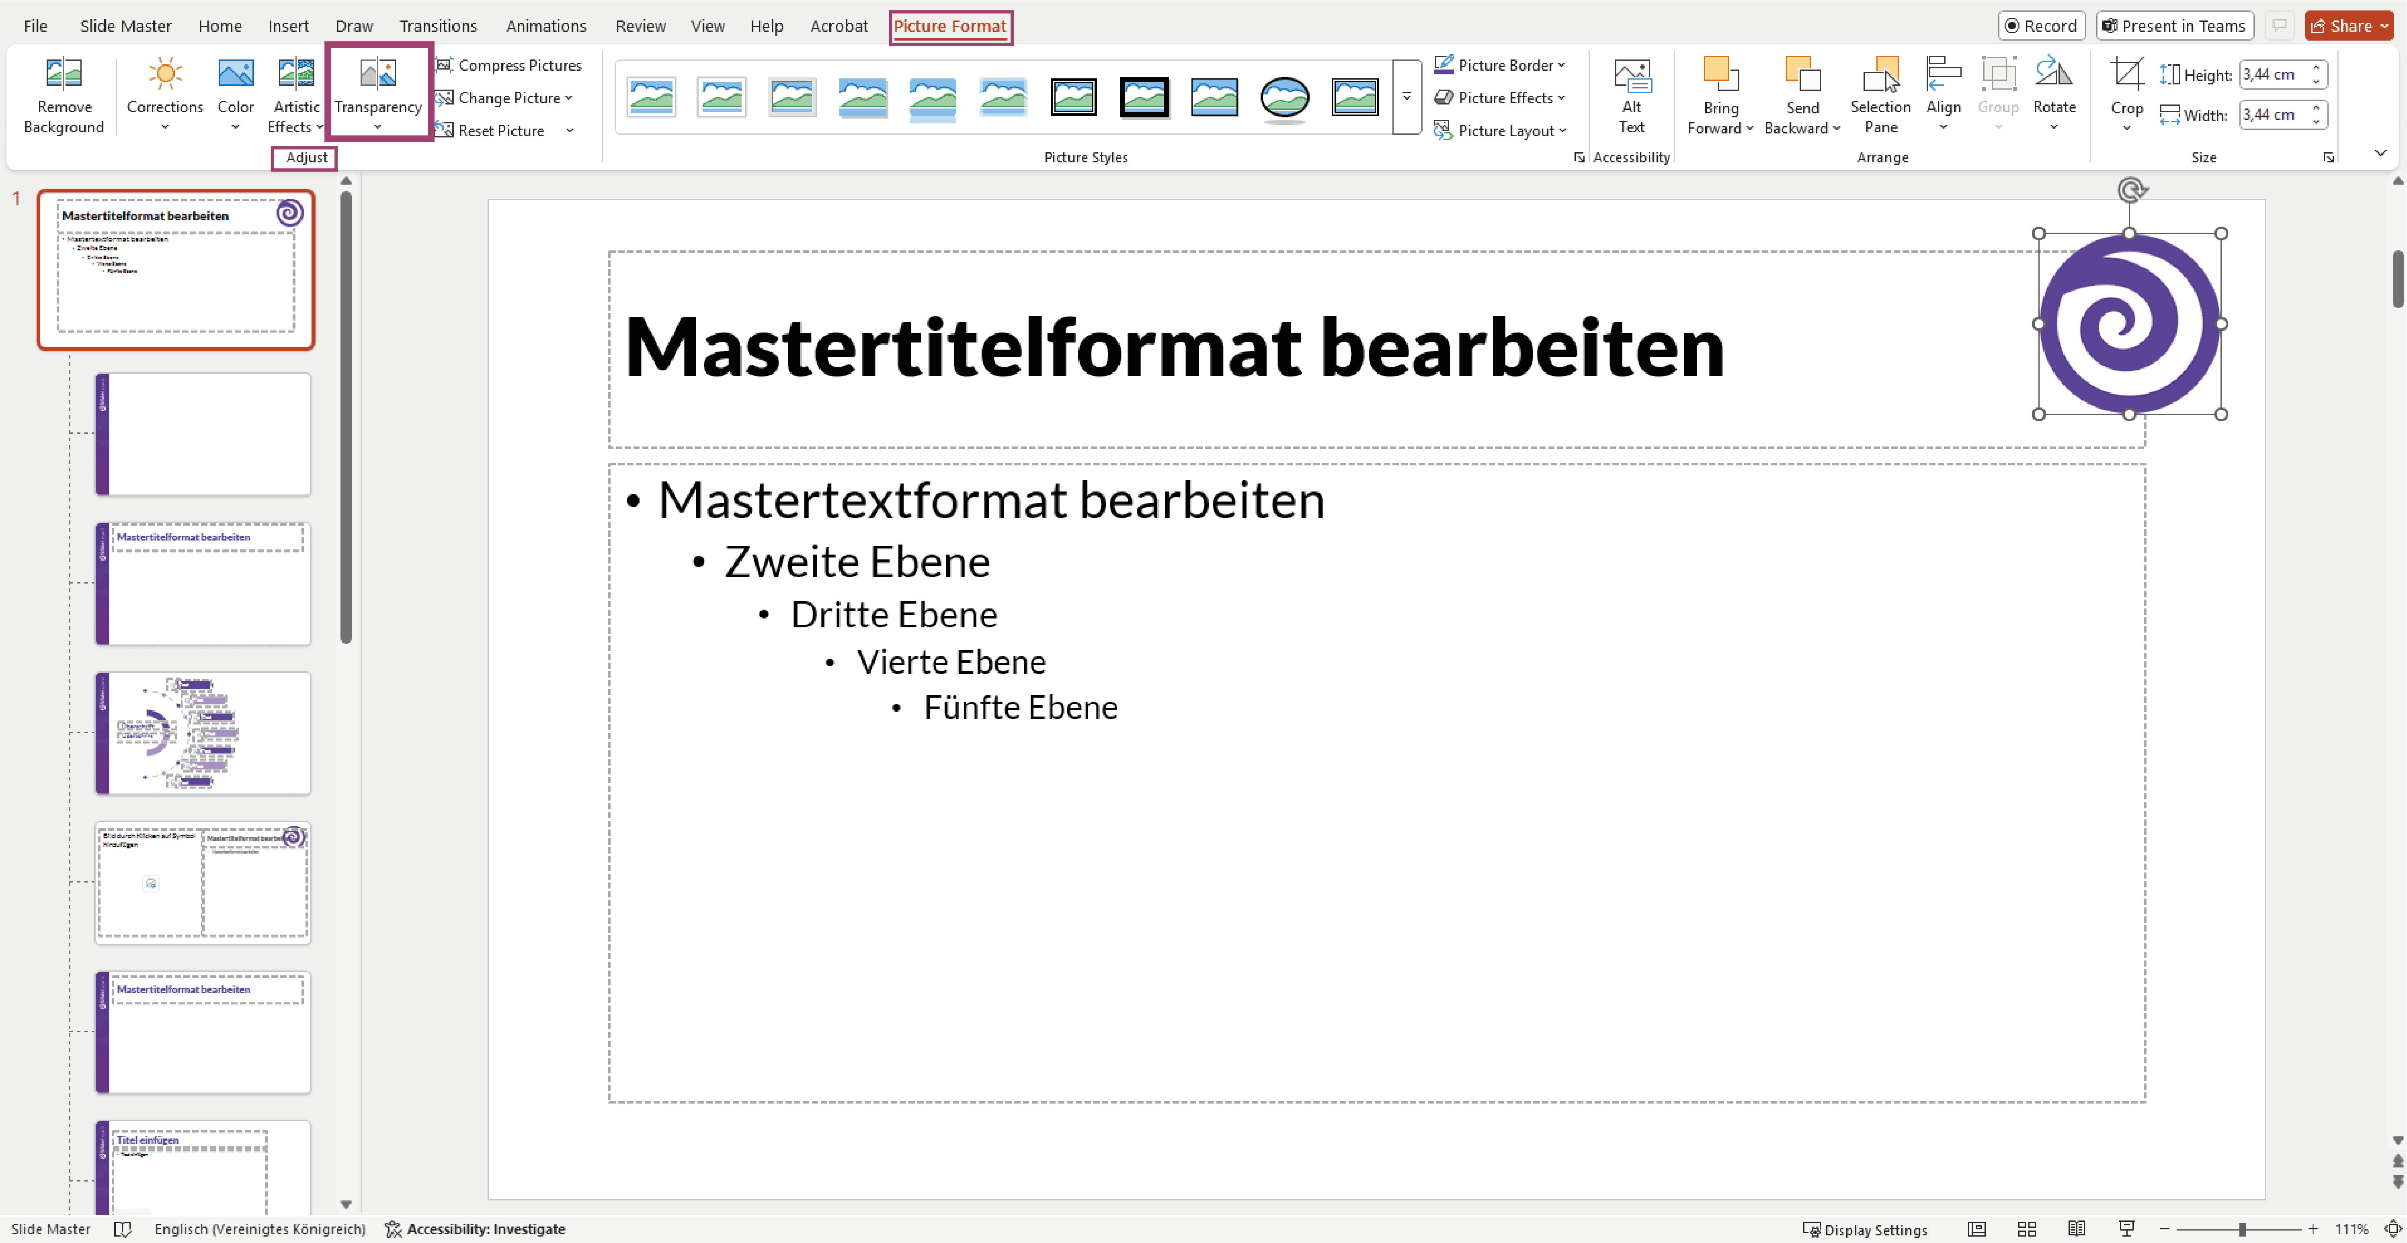This screenshot has width=2407, height=1243.
Task: Open the File menu
Action: point(35,25)
